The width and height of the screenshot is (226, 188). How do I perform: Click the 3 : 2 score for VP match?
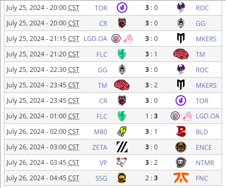tap(151, 163)
